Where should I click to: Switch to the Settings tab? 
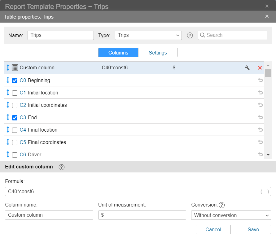[158, 53]
